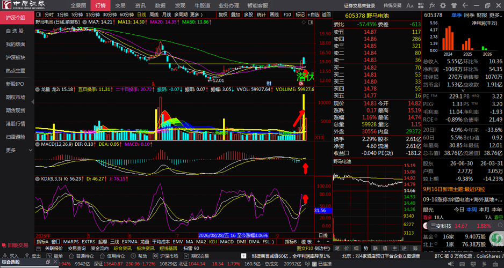504x268 pixels.
Task: Click the +自选 button
Action: coord(313,14)
